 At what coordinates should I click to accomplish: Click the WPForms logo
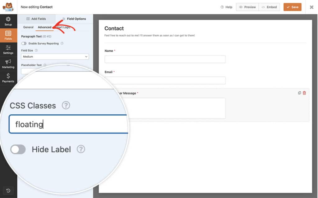[8, 7]
